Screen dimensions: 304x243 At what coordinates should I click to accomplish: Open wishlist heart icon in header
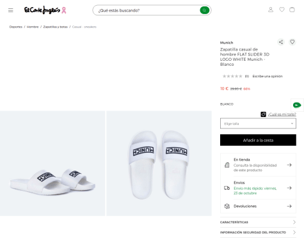click(282, 10)
